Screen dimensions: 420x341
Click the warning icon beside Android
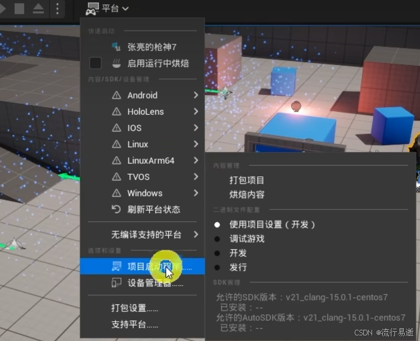coord(117,95)
